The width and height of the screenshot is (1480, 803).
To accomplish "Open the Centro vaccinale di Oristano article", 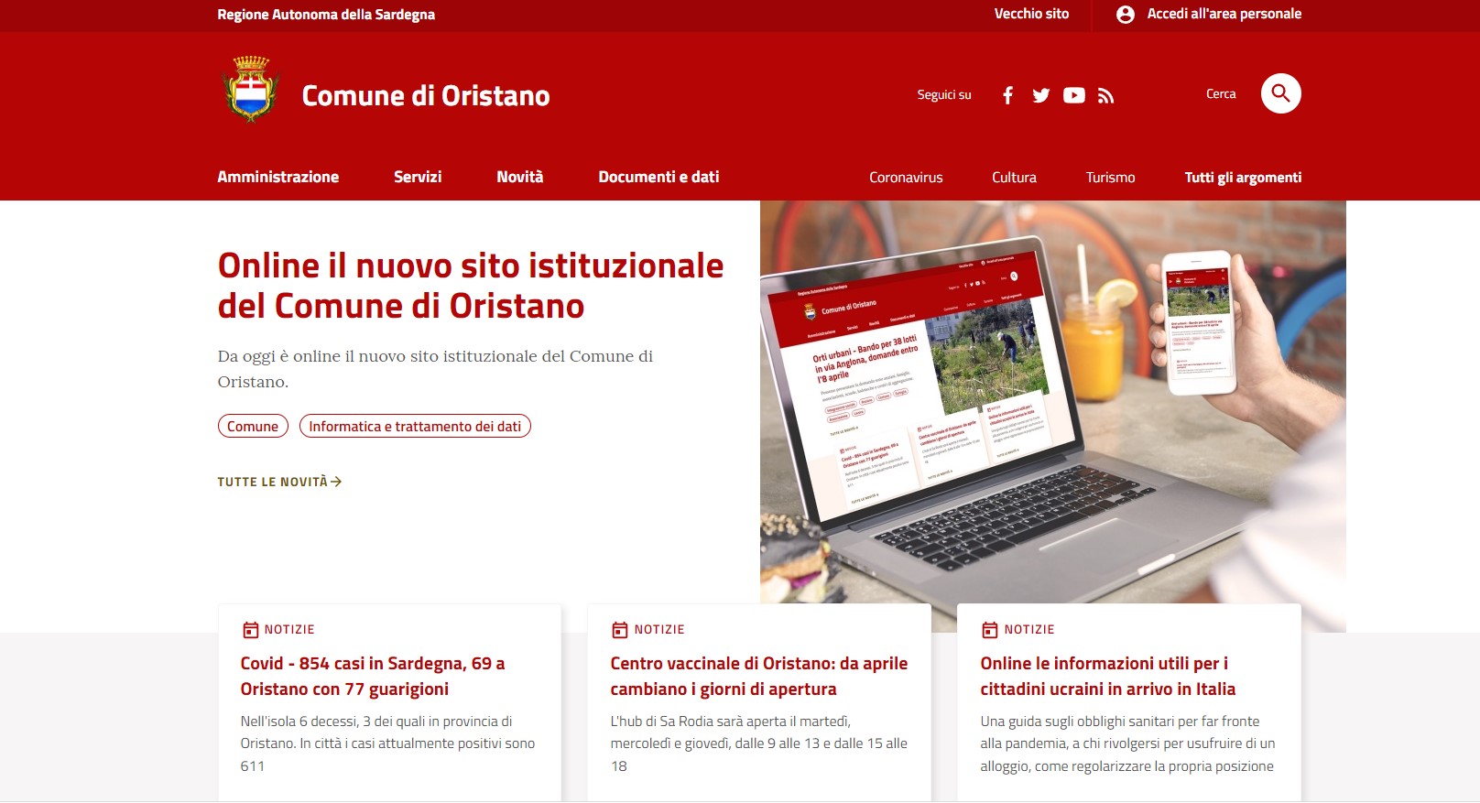I will (759, 676).
